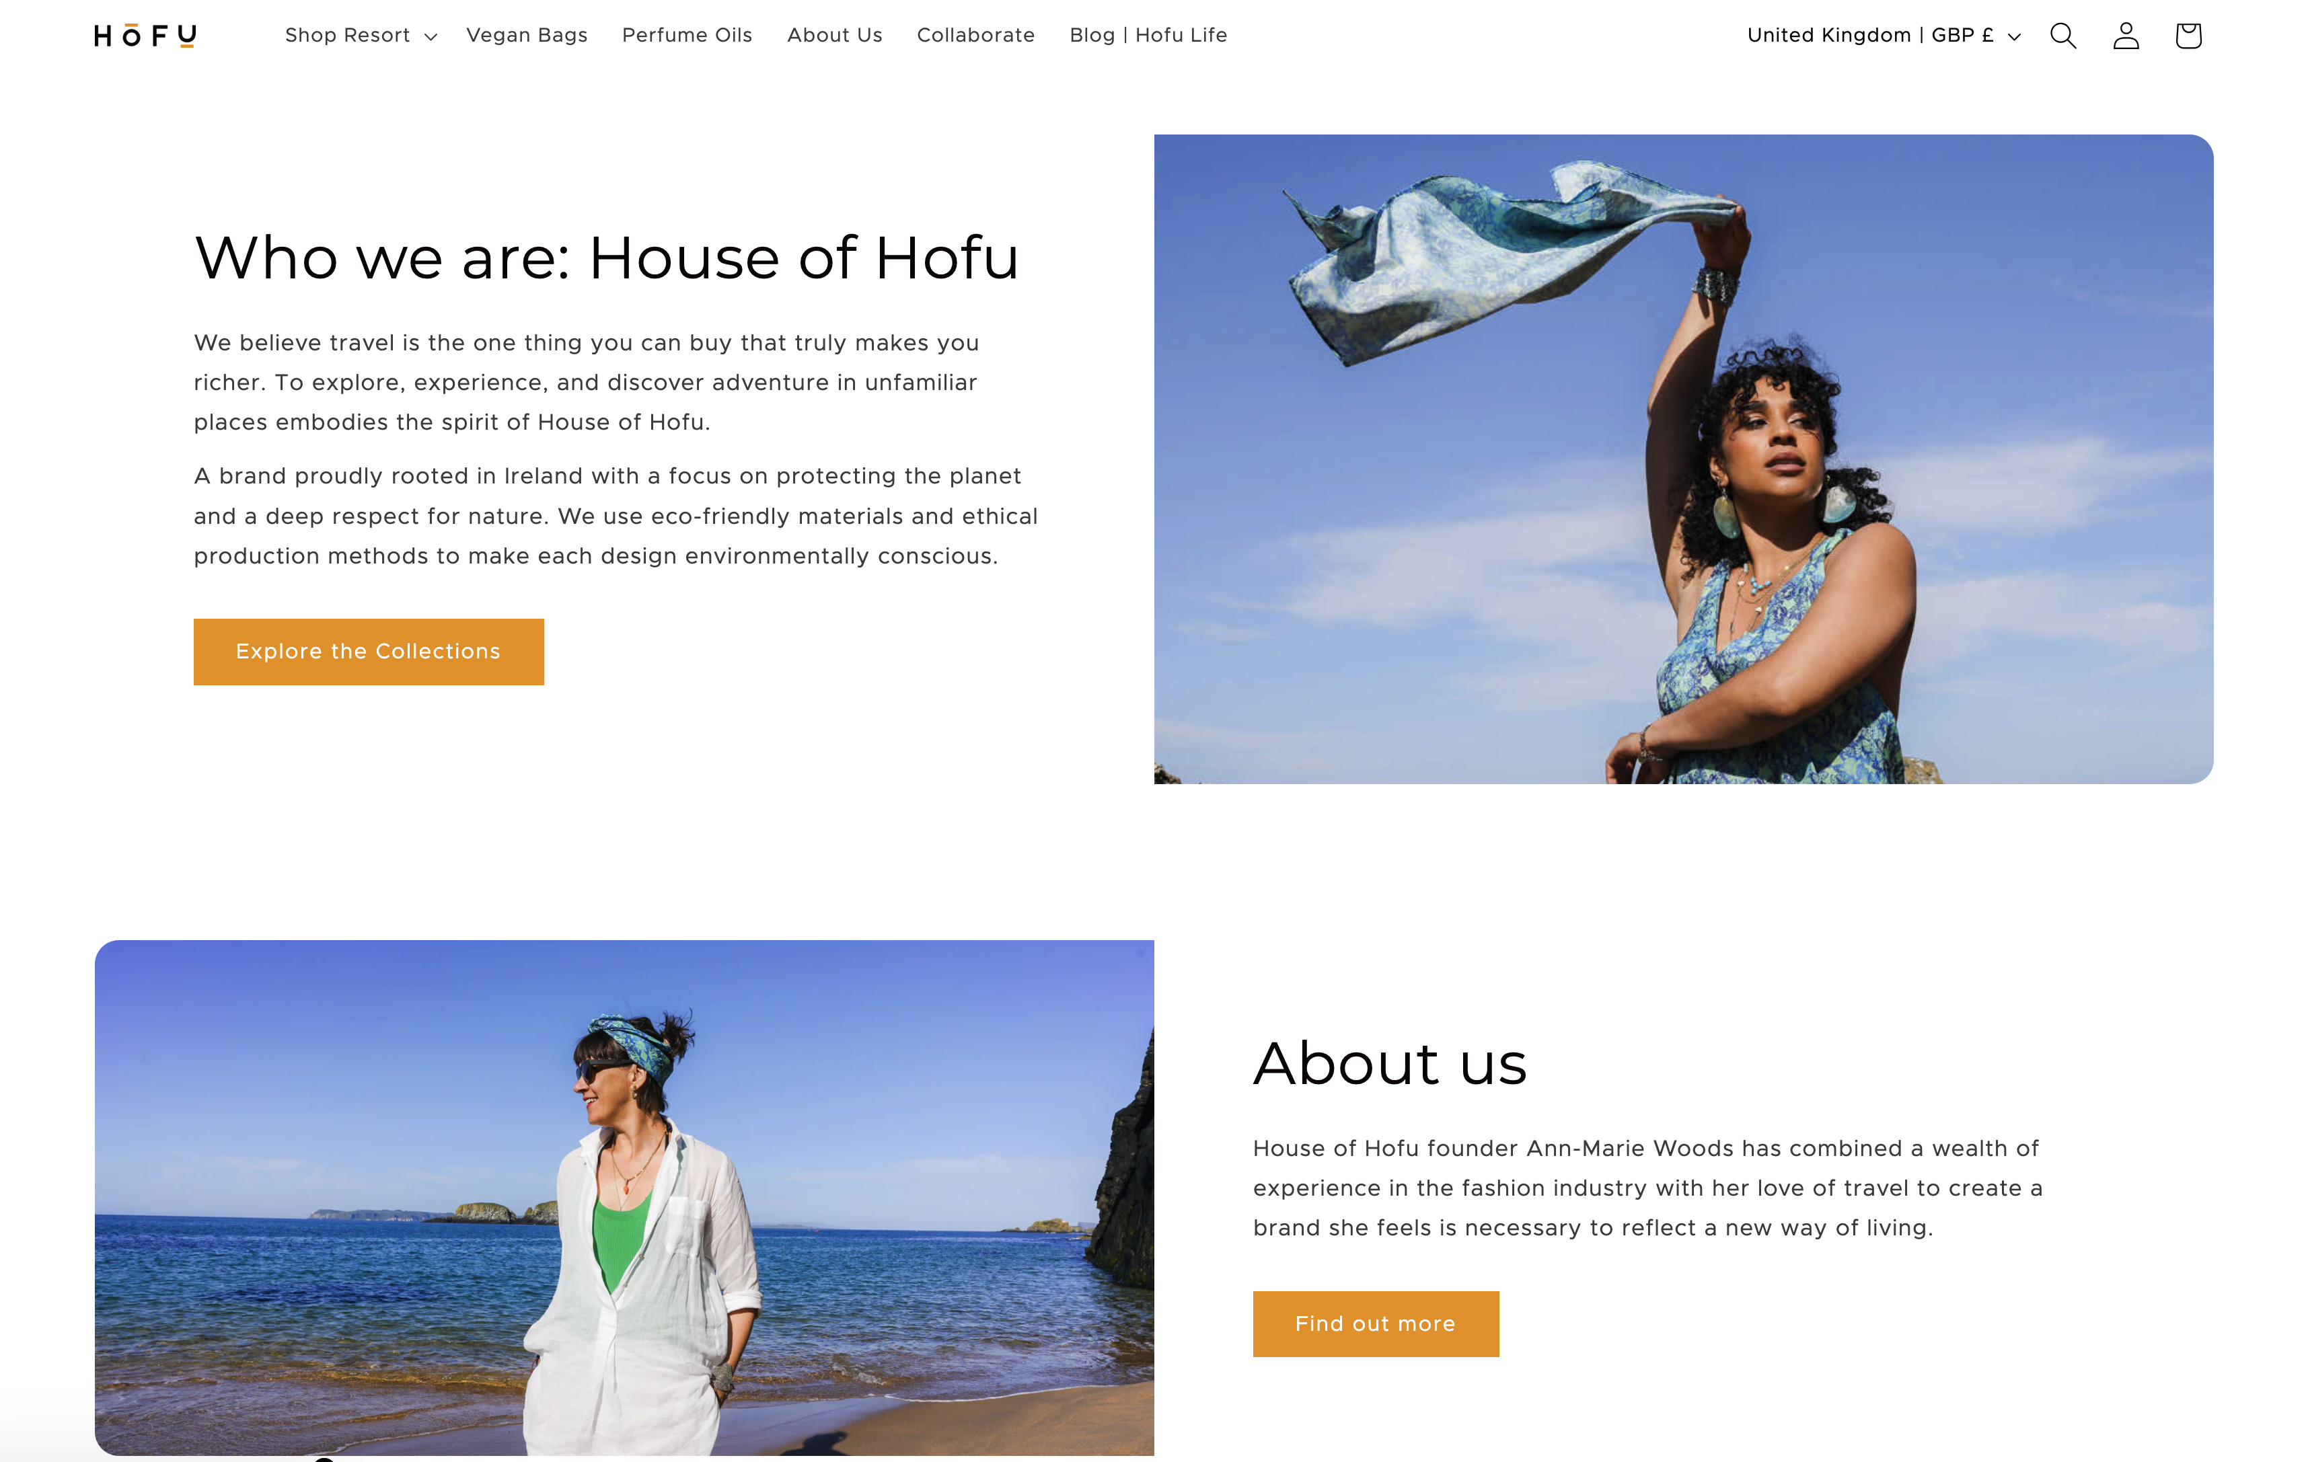The width and height of the screenshot is (2306, 1462).
Task: Open the search magnifier icon
Action: (x=2062, y=36)
